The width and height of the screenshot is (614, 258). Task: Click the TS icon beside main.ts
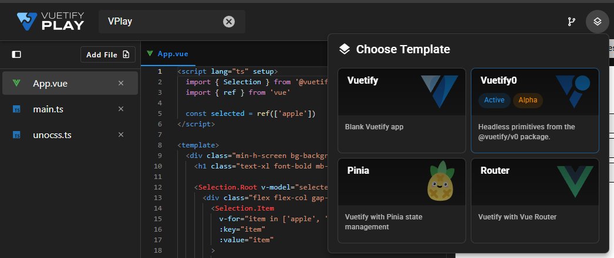(x=16, y=109)
